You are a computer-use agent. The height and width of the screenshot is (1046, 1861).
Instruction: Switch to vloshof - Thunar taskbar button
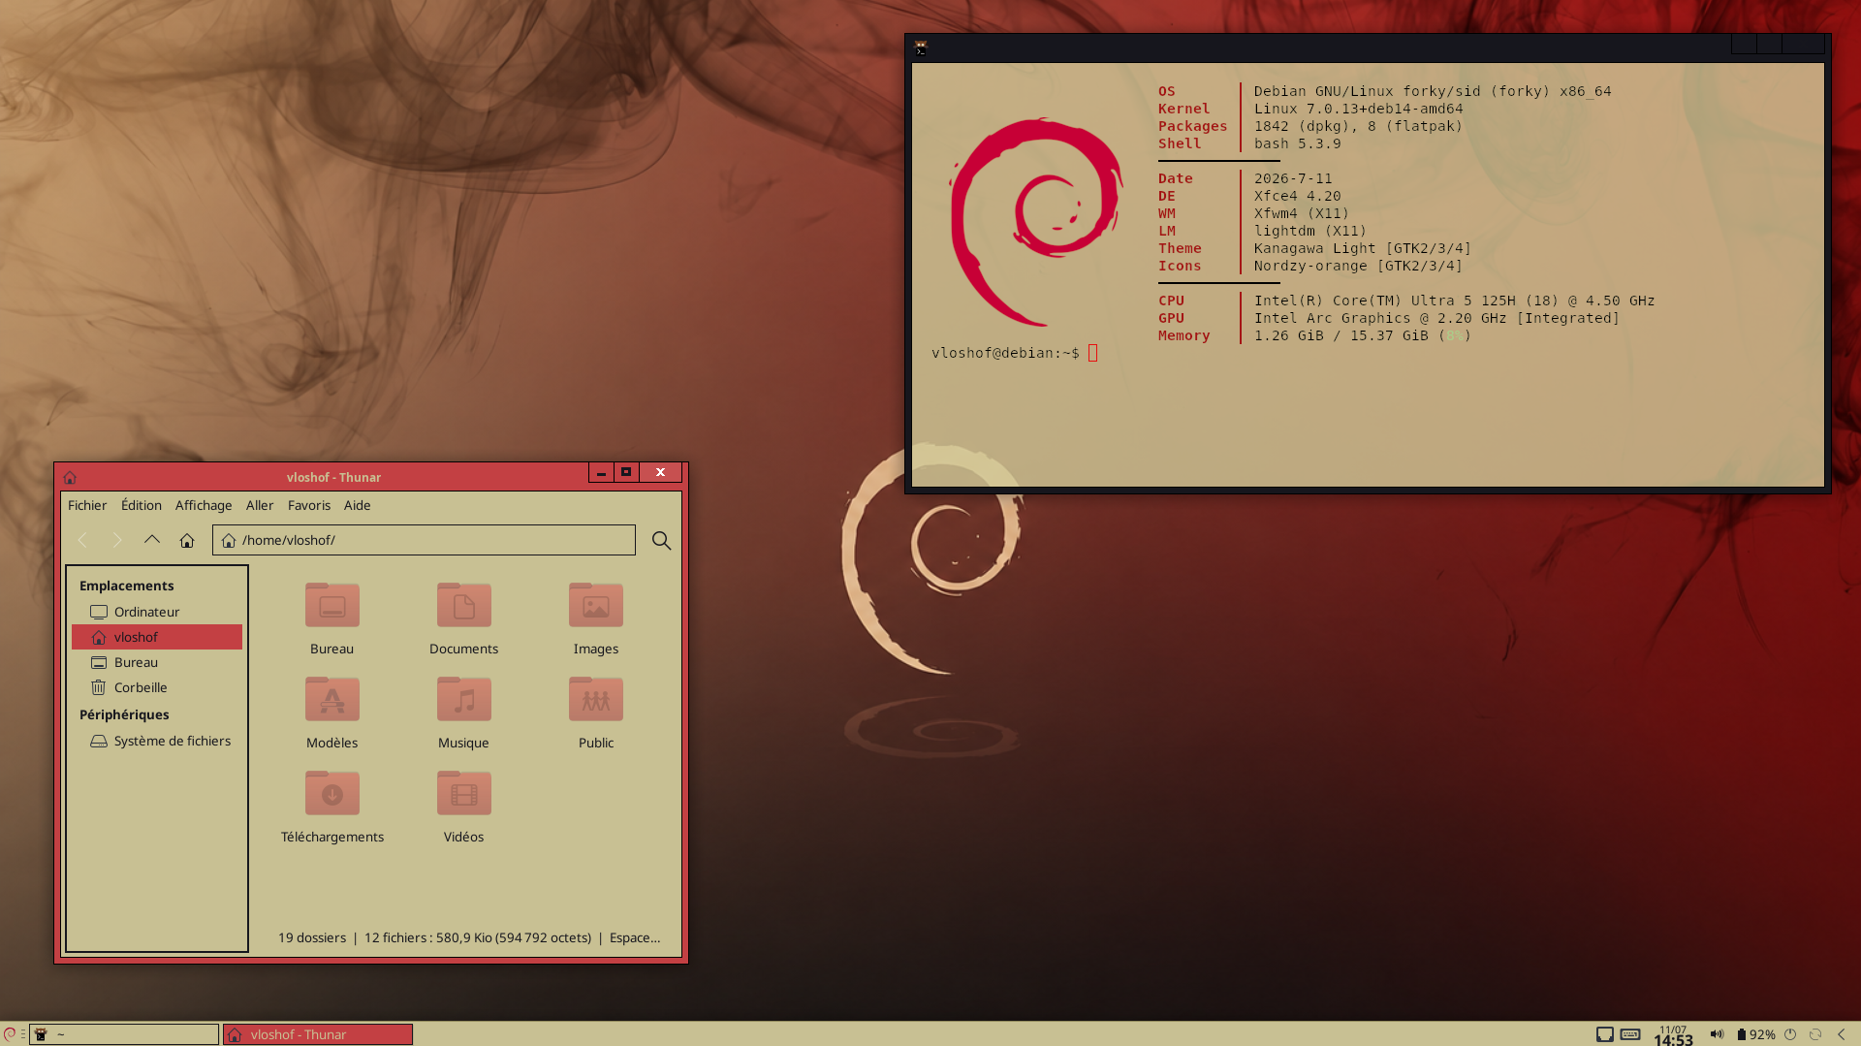pos(318,1034)
